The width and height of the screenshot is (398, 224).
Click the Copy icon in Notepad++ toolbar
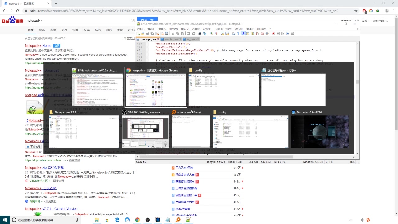click(x=178, y=33)
